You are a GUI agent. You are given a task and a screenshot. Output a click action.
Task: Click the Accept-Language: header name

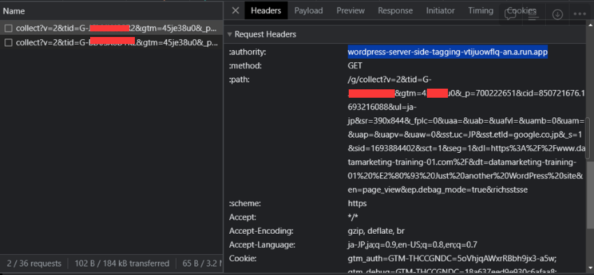(x=262, y=245)
